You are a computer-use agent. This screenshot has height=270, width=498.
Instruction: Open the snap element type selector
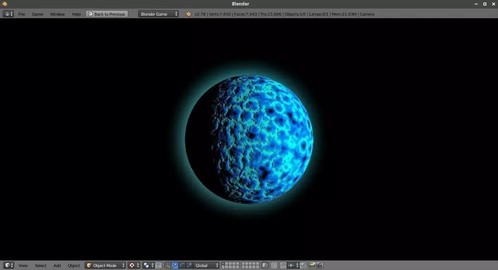293,265
